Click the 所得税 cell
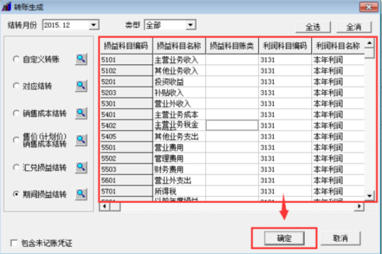Screen dimensions: 382x254 point(179,191)
